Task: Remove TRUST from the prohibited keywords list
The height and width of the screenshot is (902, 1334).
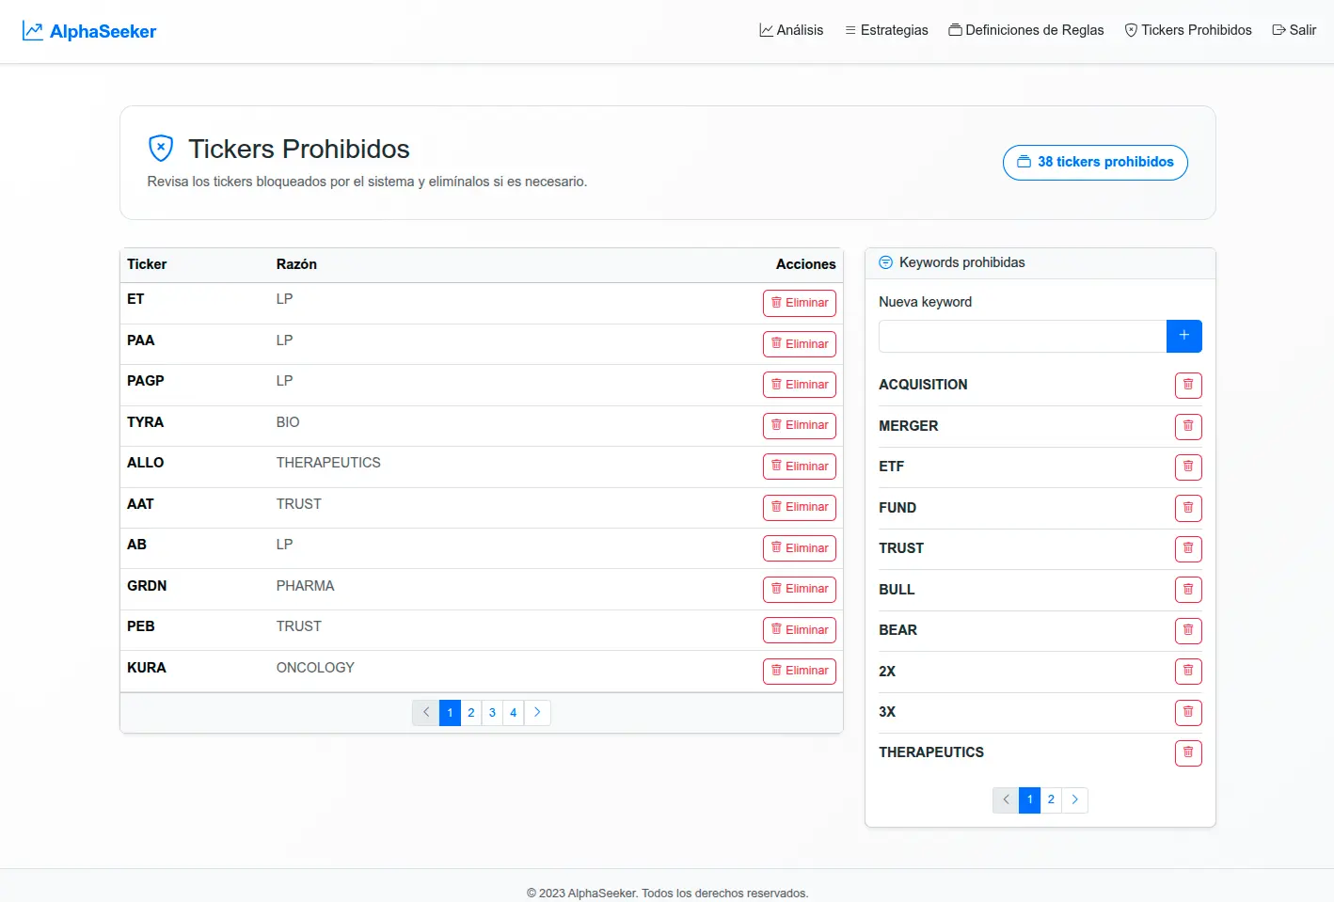Action: coord(1188,548)
